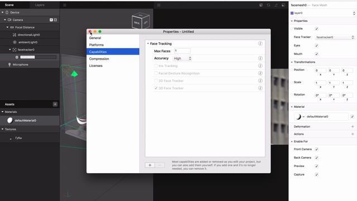Toggle the checkbox beside defaultMaterial0 in Material

[x=352, y=117]
